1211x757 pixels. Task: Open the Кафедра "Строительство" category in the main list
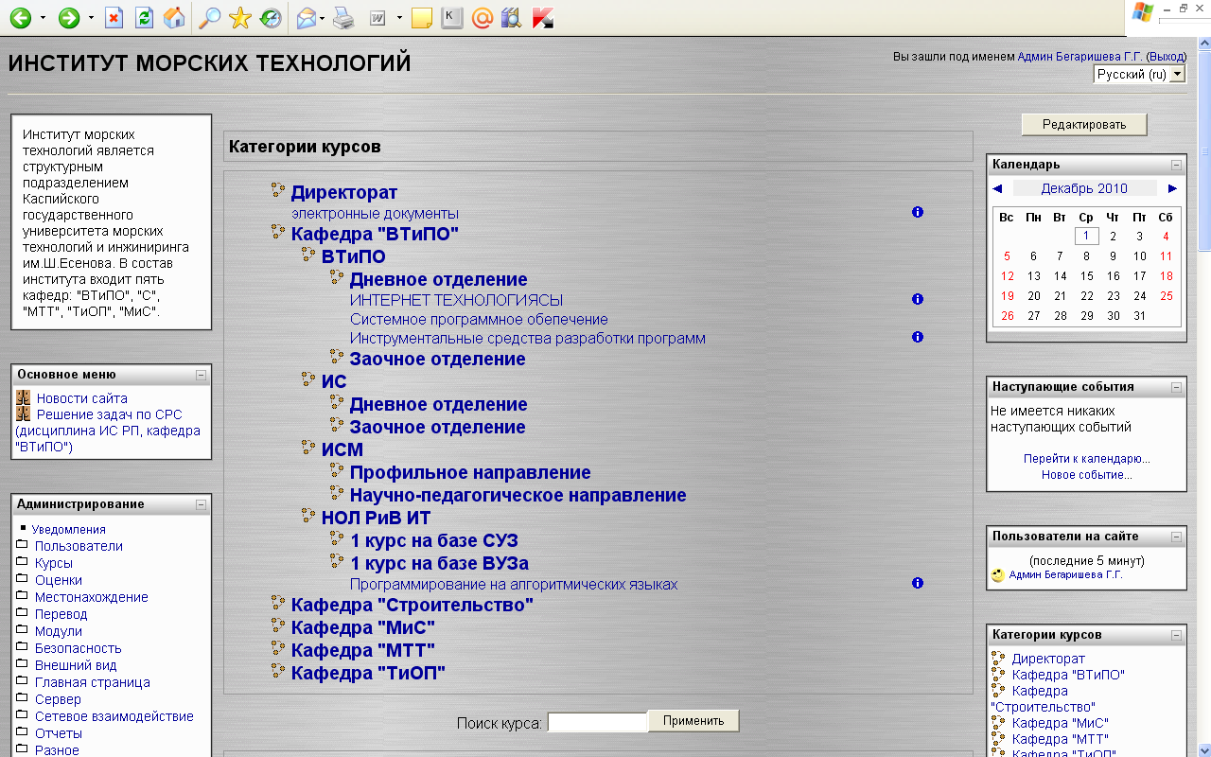[412, 605]
